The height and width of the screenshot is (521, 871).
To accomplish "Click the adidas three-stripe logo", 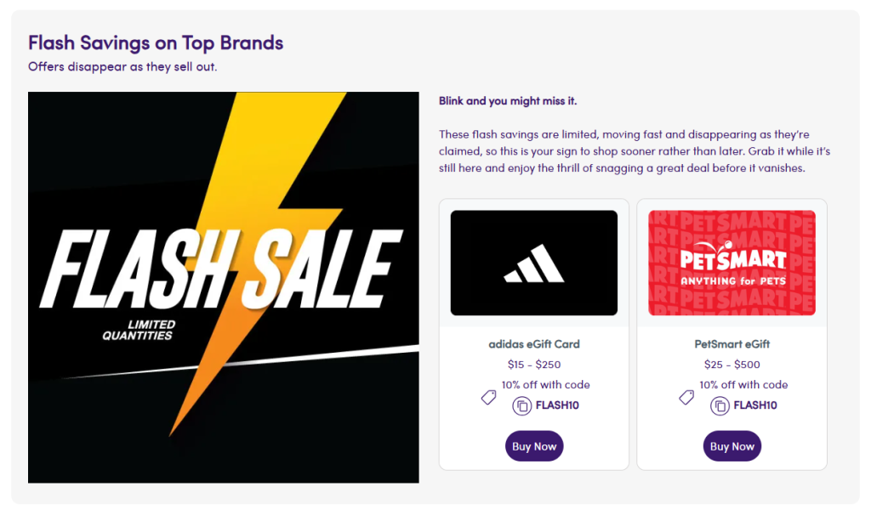I will click(533, 263).
